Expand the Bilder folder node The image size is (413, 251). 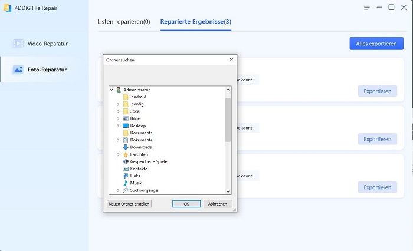119,118
